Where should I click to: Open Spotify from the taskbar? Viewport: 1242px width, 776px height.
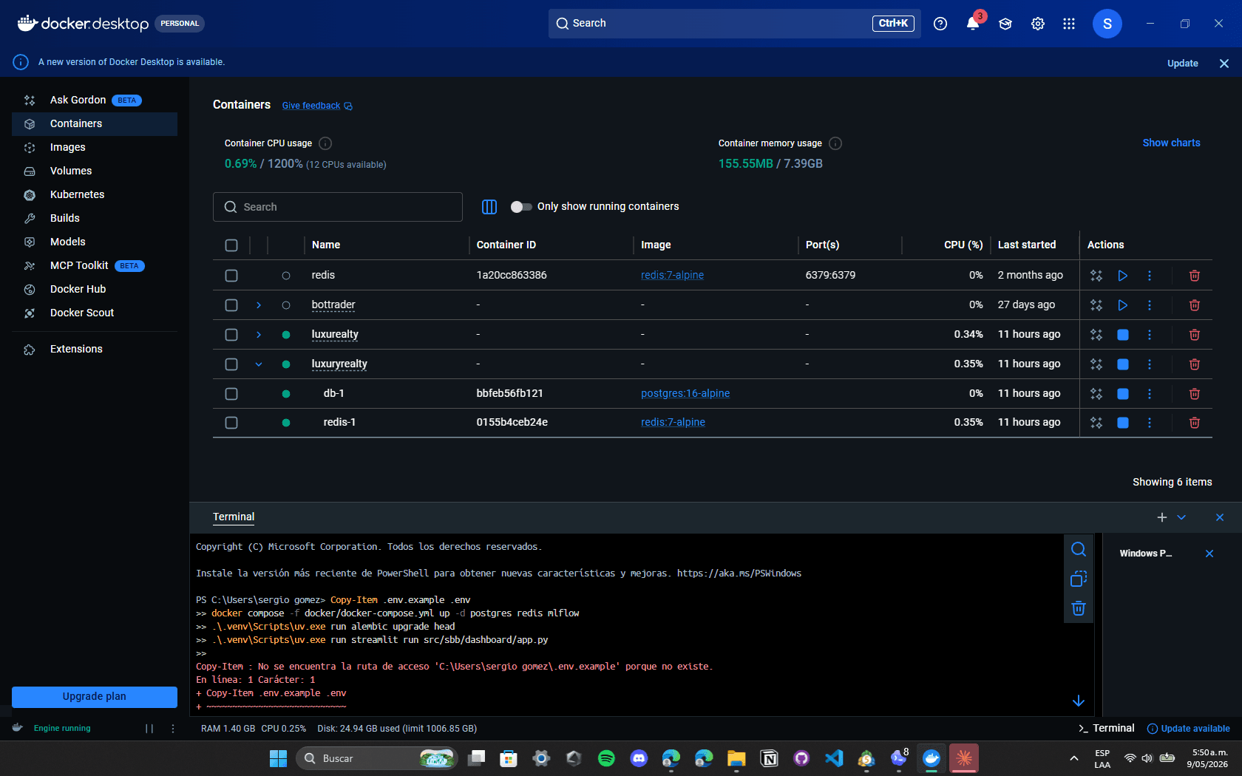point(606,758)
